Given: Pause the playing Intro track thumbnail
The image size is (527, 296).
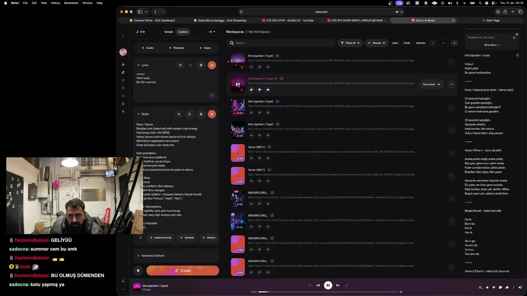Looking at the screenshot, I should click(x=238, y=84).
